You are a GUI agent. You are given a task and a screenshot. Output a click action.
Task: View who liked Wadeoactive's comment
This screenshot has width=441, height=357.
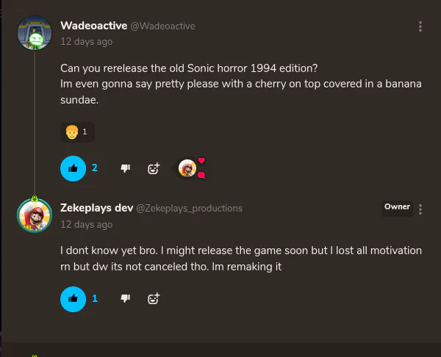pos(190,168)
